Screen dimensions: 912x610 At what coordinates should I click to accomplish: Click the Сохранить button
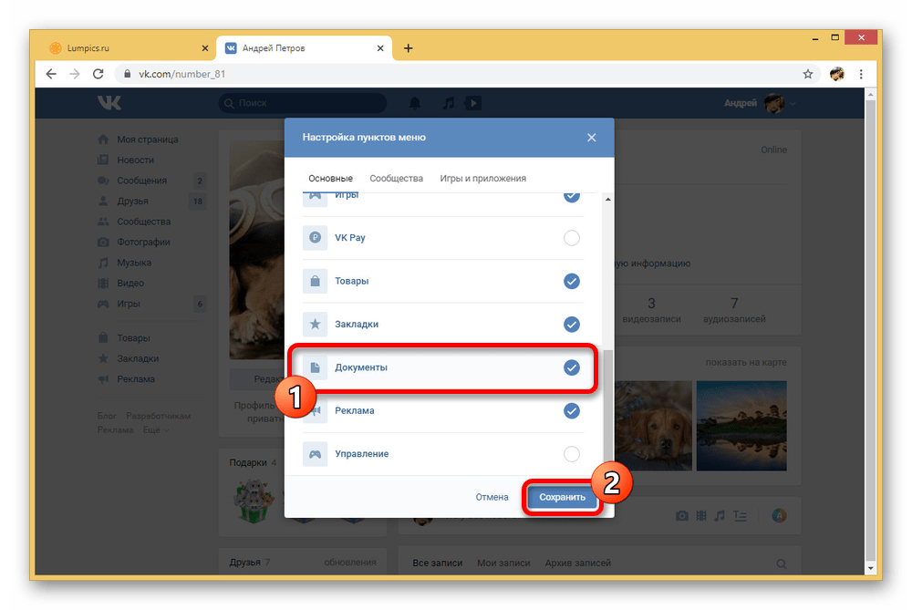(562, 497)
